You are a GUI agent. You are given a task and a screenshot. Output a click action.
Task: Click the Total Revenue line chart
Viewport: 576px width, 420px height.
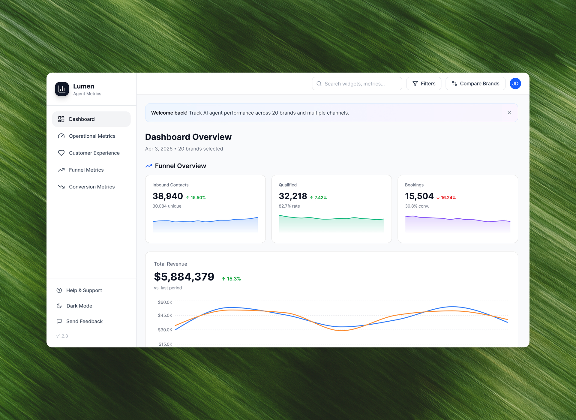pyautogui.click(x=341, y=321)
